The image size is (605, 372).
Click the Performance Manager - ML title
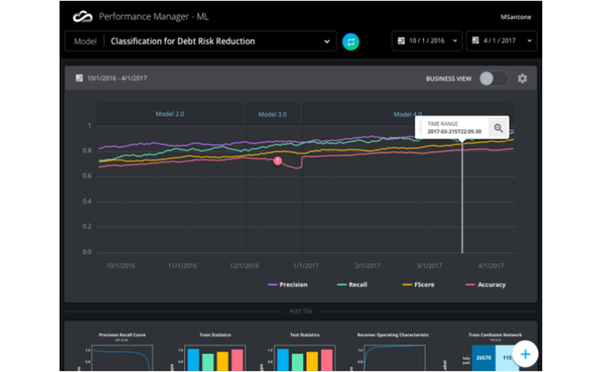[154, 16]
